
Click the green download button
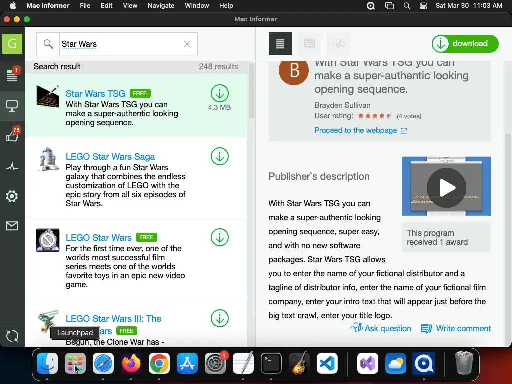point(465,44)
